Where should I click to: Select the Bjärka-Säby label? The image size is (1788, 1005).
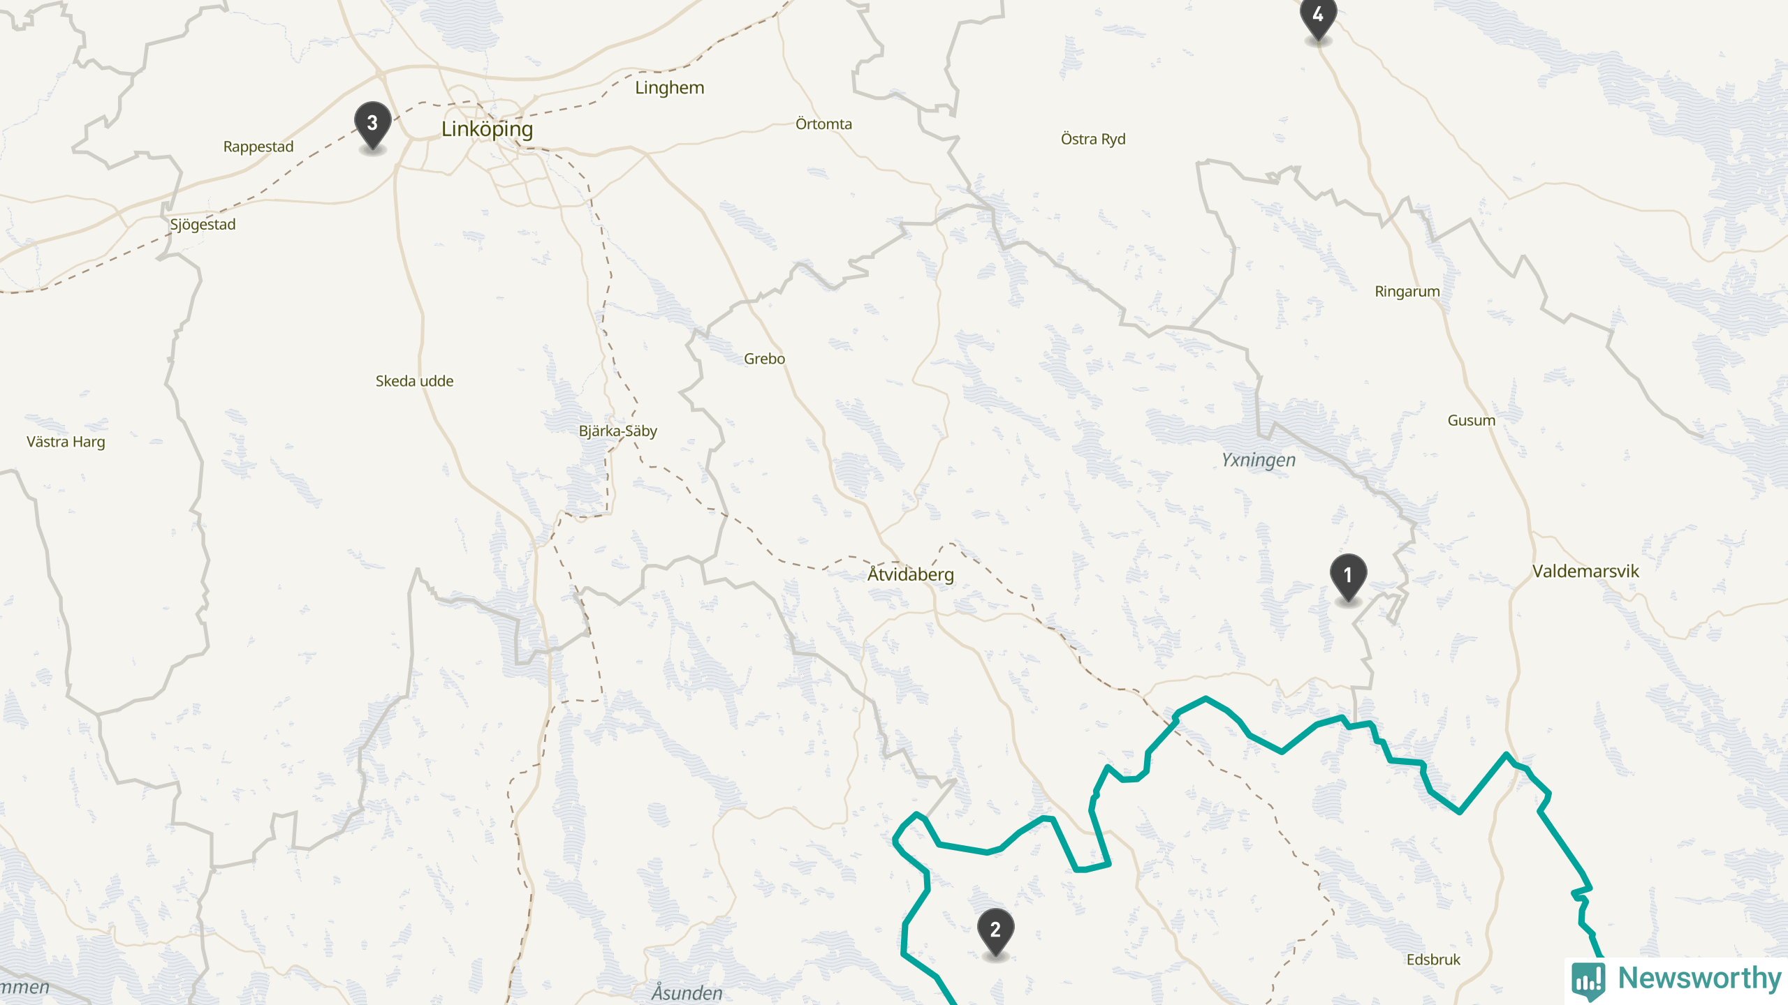pyautogui.click(x=617, y=431)
